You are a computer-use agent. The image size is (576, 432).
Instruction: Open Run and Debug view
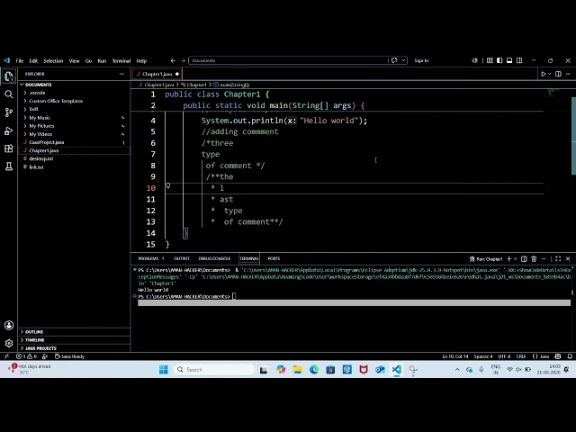point(9,130)
